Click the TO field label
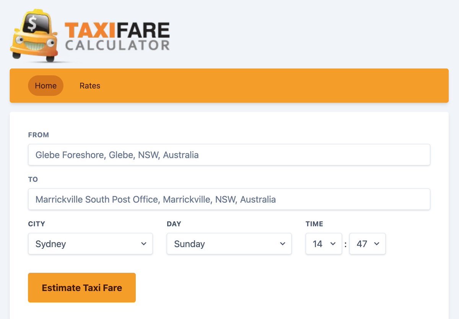The width and height of the screenshot is (459, 319). pos(33,179)
